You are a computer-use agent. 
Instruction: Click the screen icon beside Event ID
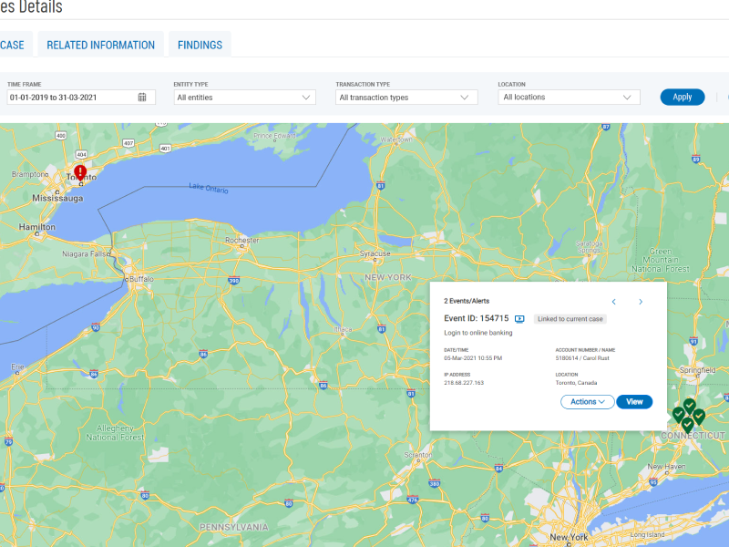[519, 319]
